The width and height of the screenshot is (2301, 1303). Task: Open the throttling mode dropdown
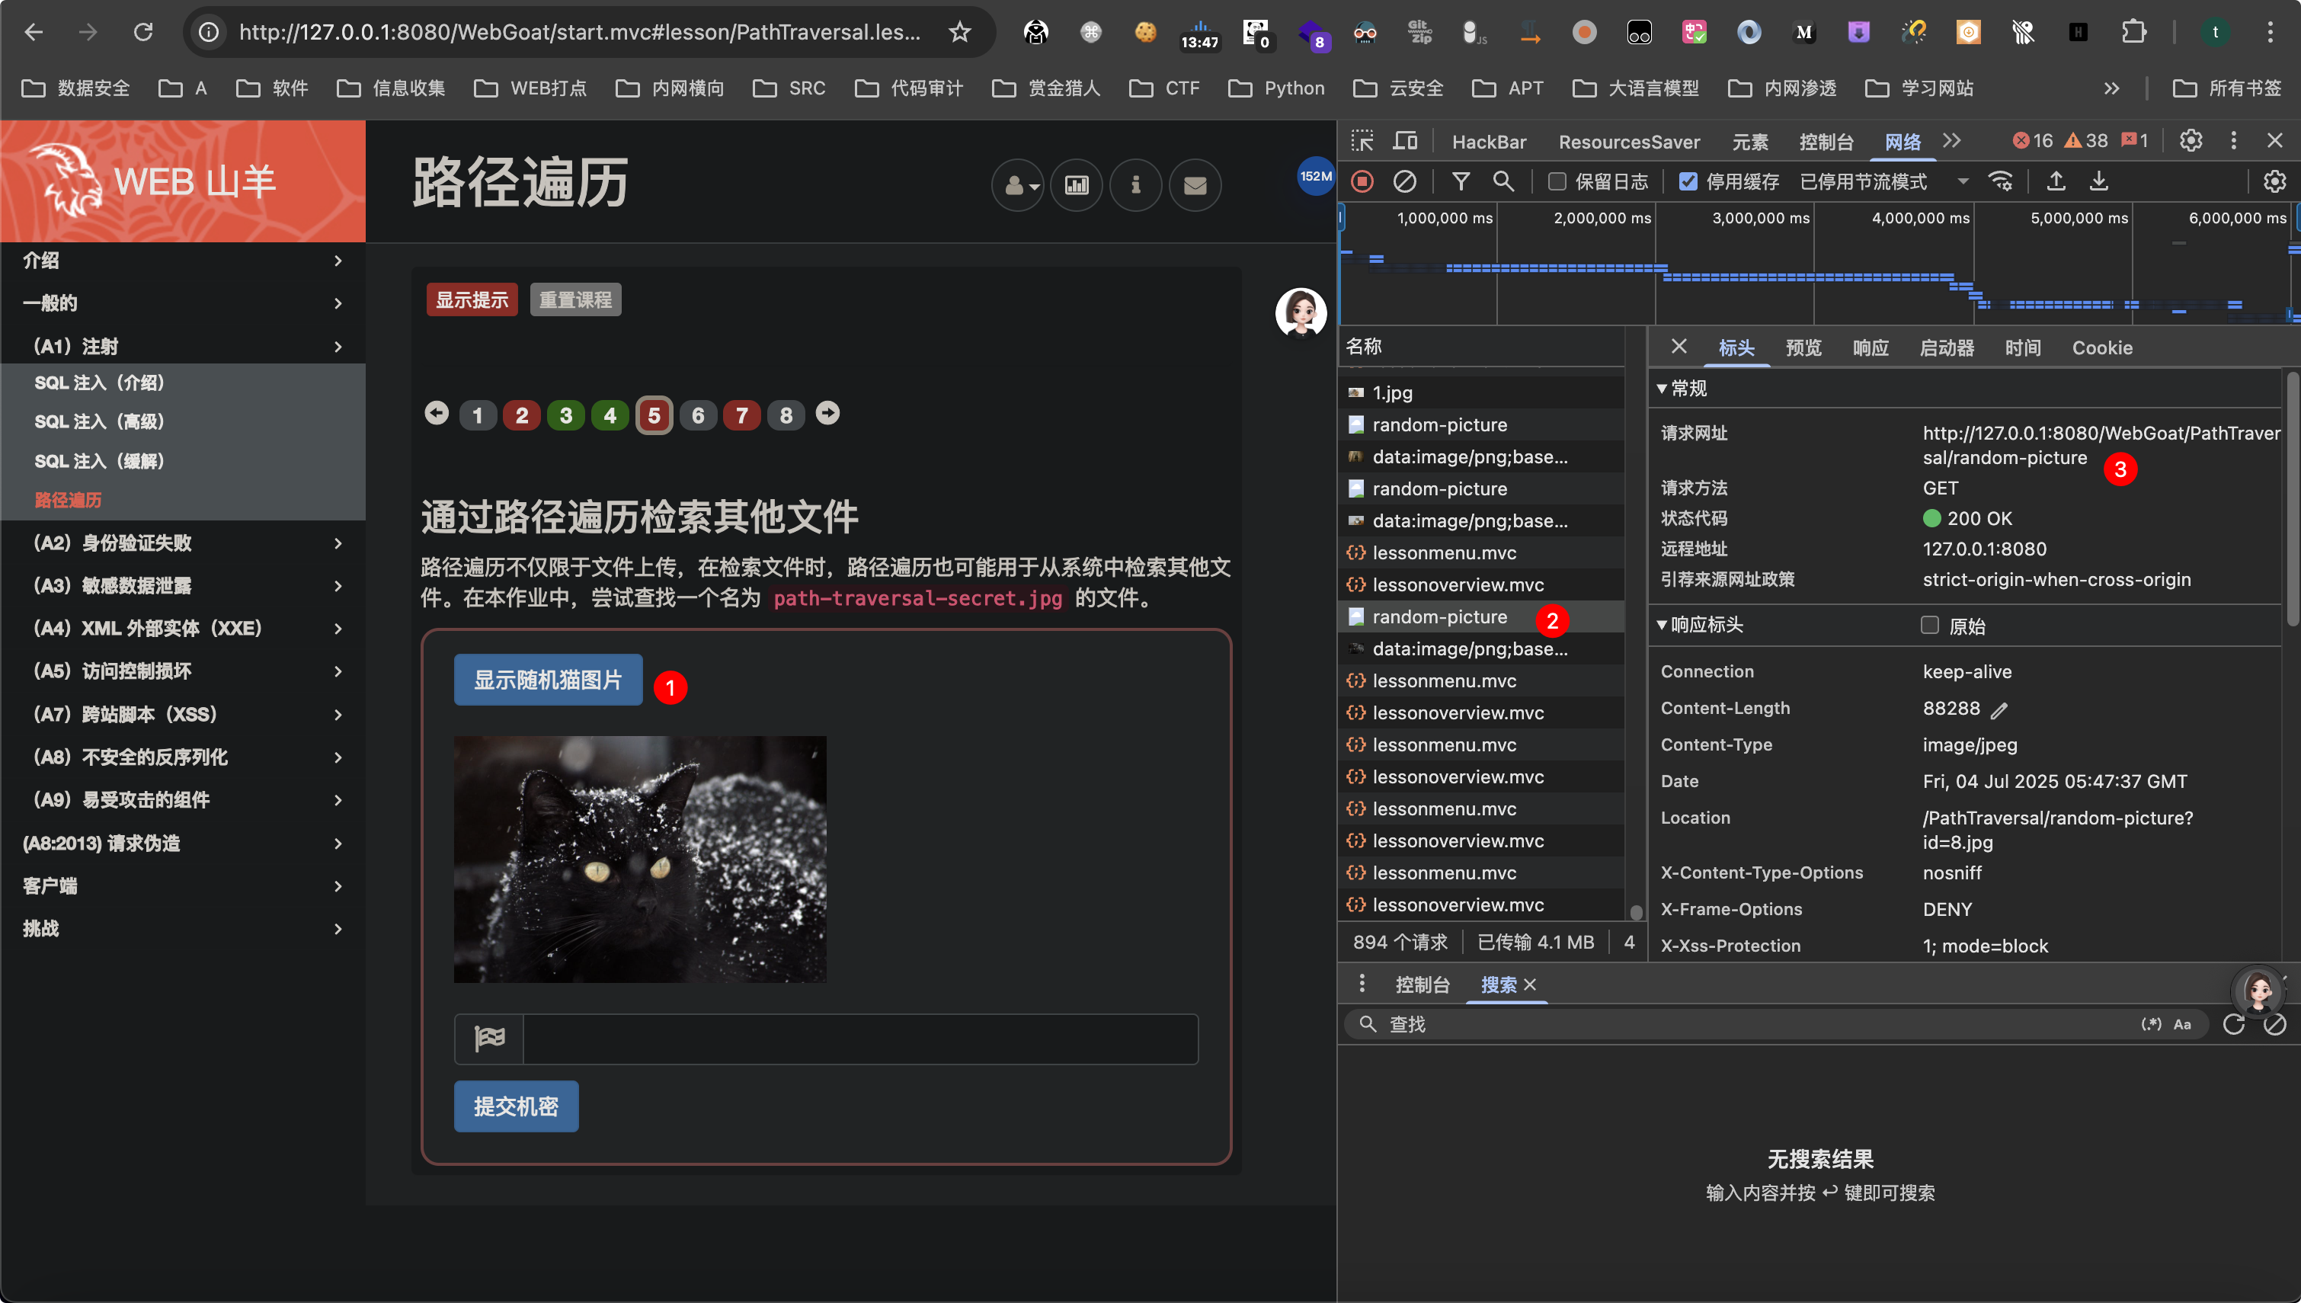coord(1885,181)
